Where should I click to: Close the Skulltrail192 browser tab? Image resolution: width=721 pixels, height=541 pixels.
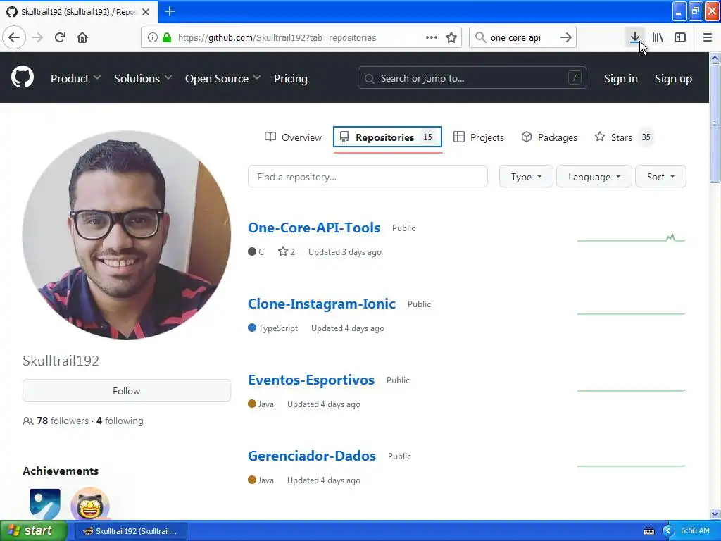pyautogui.click(x=146, y=12)
